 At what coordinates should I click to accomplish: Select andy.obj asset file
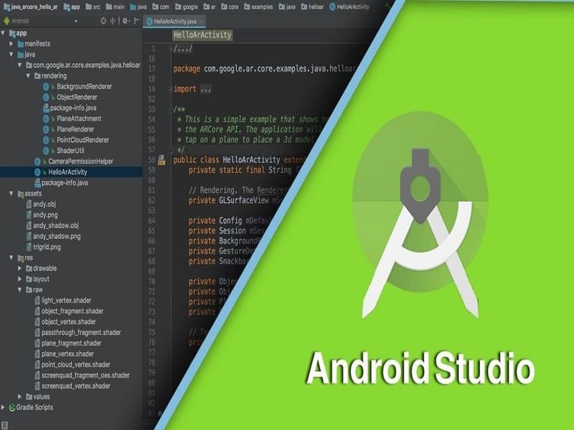point(41,204)
